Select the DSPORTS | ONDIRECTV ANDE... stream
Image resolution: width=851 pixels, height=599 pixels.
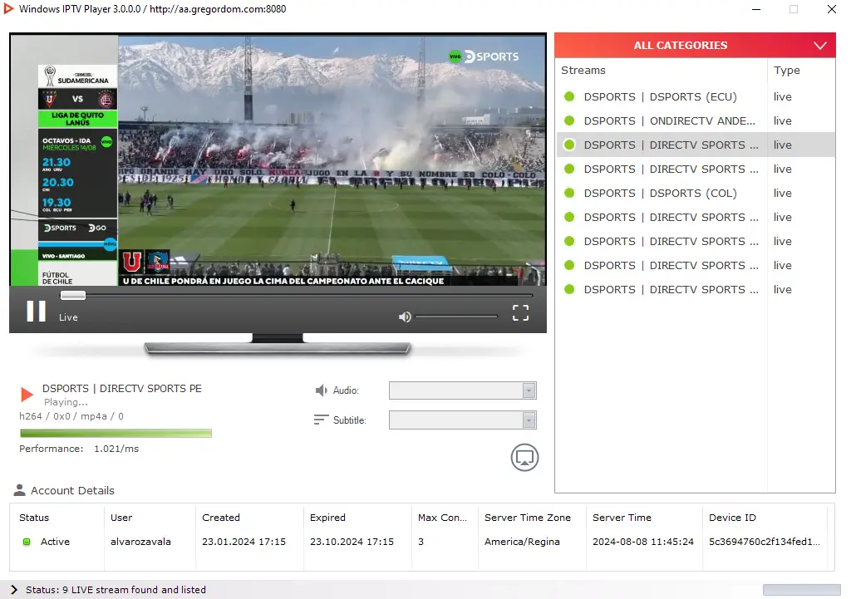pos(669,120)
